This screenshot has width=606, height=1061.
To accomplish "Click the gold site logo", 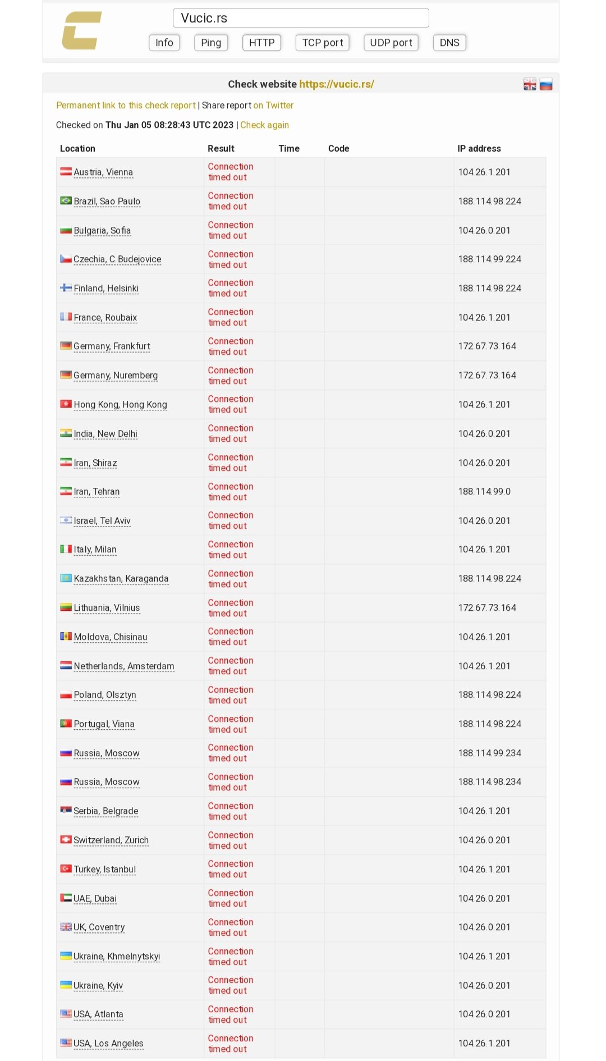I will 81,31.
